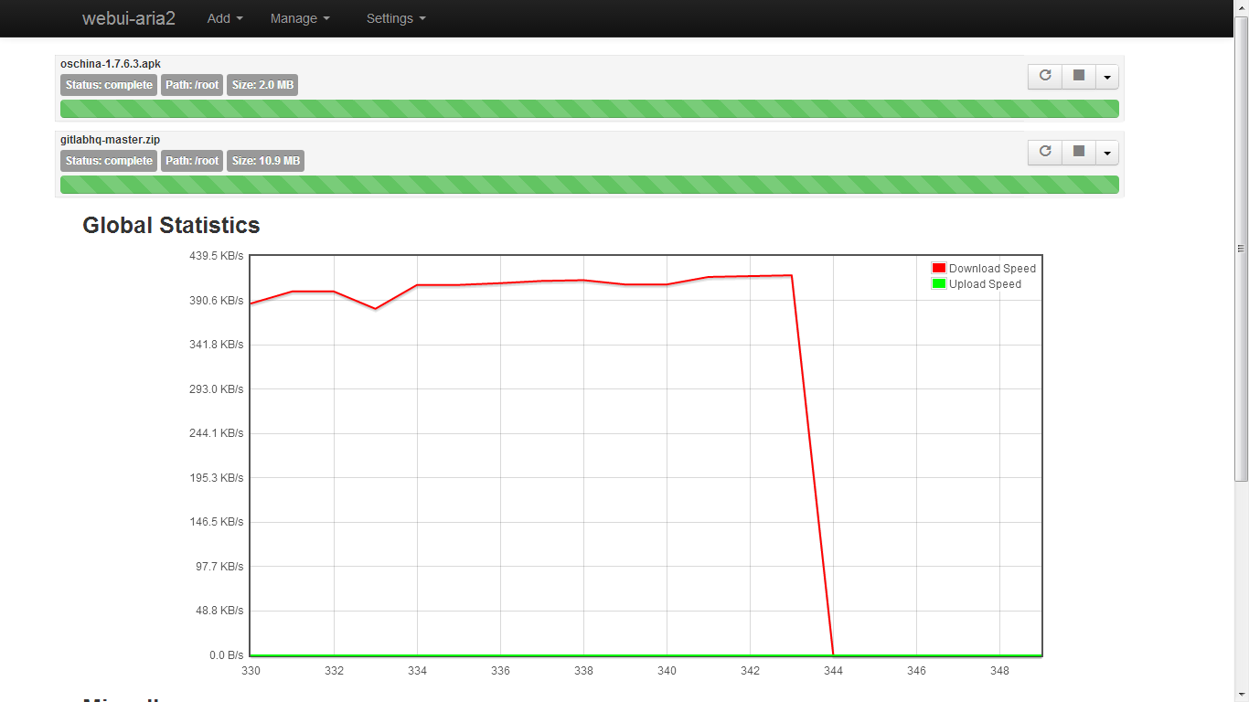The width and height of the screenshot is (1249, 702).
Task: Click the gitlabhq-master.zip file name
Action: 110,140
